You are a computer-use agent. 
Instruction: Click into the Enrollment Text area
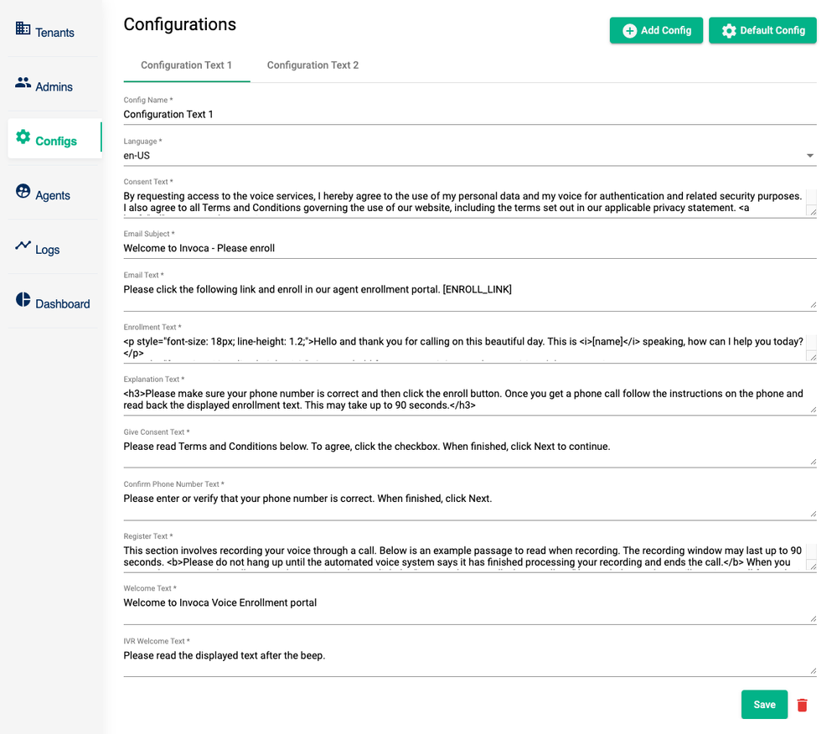pyautogui.click(x=464, y=348)
